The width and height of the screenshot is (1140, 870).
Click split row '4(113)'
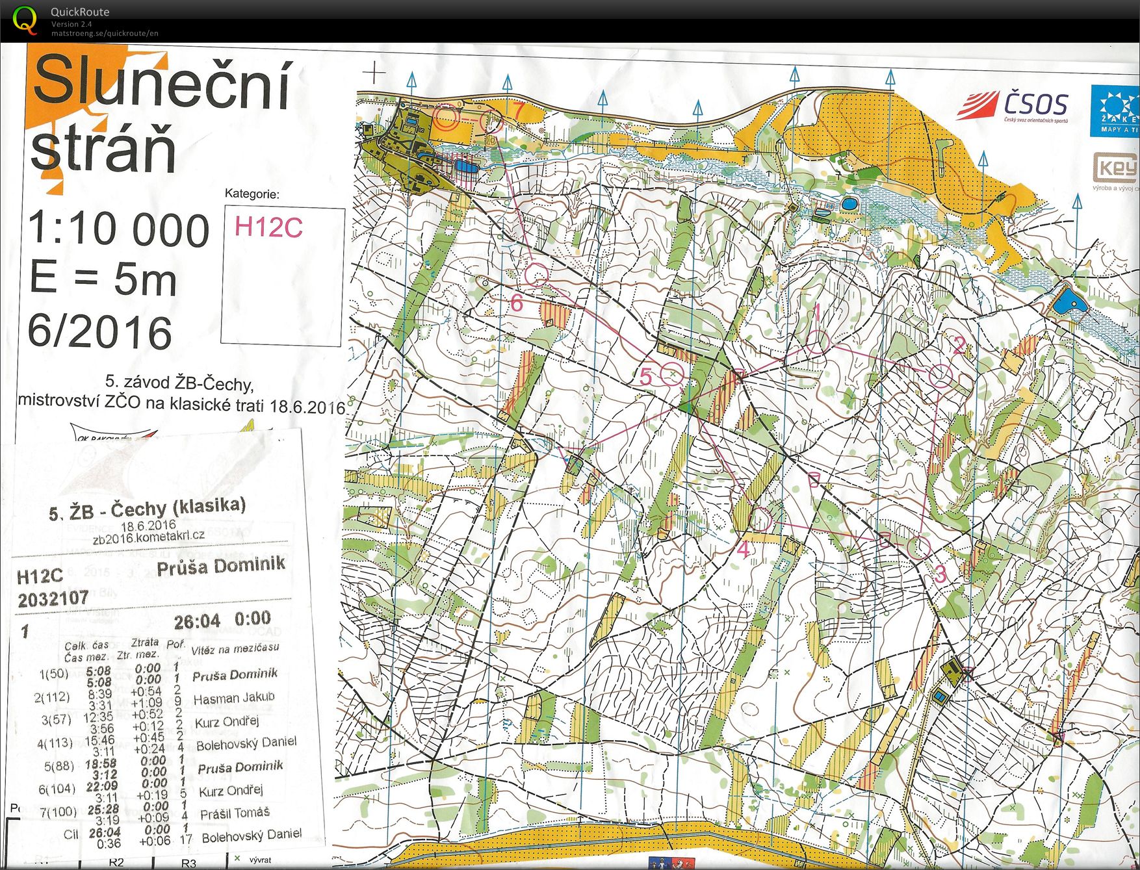(55, 743)
